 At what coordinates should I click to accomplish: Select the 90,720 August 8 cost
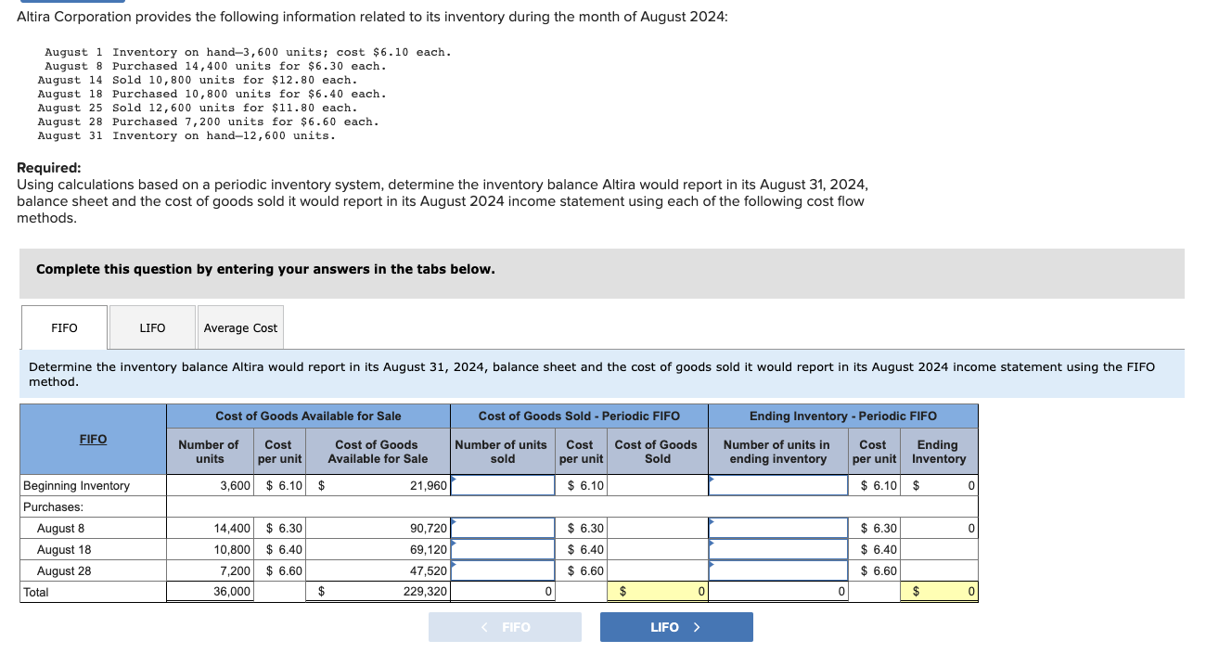[x=379, y=528]
